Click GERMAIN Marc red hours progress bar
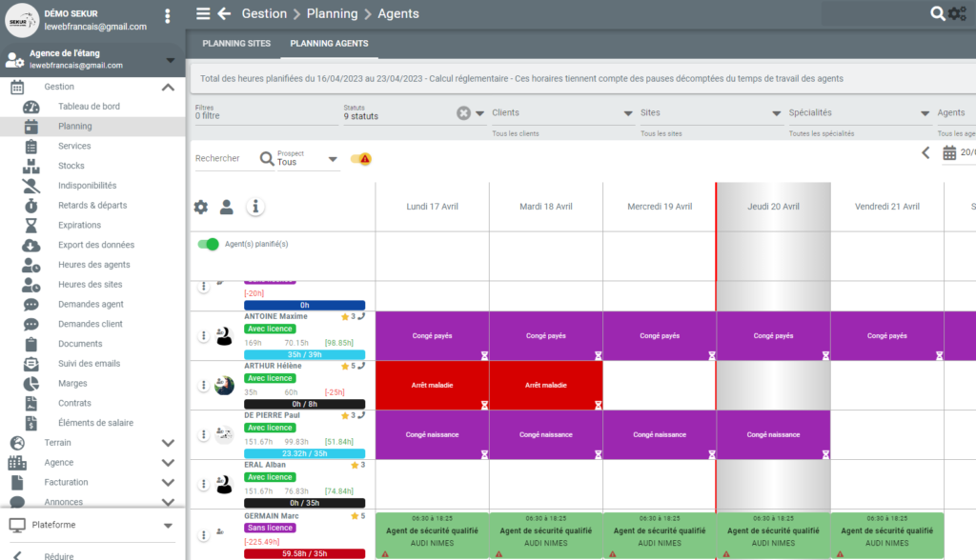 point(304,552)
